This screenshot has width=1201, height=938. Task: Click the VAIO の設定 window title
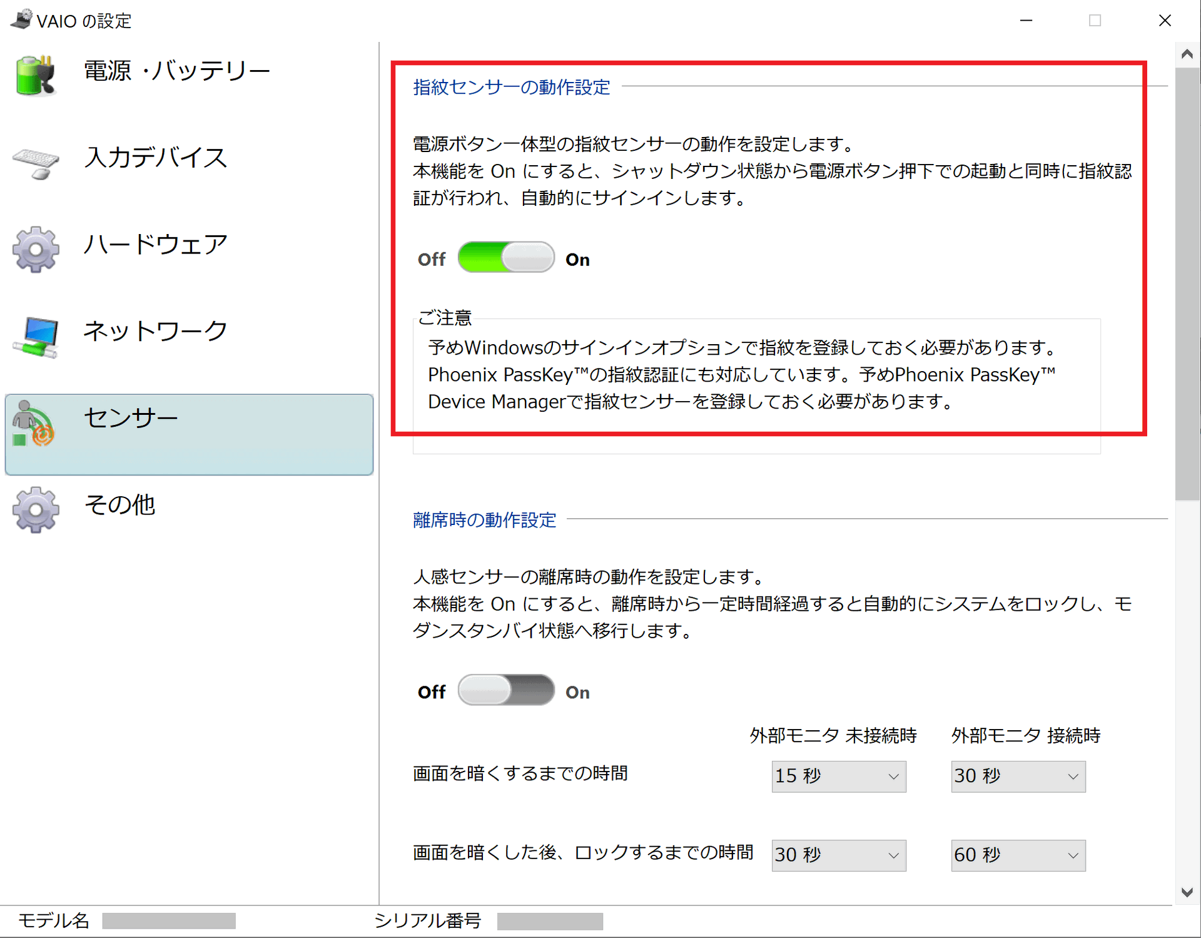(x=84, y=21)
